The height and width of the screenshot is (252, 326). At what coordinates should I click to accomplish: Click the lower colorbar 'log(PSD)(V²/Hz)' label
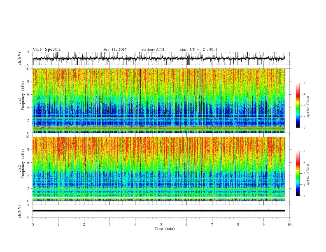tap(308, 175)
